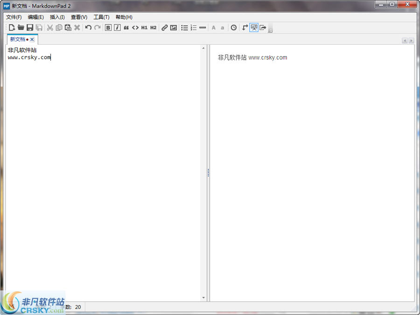Insert an ordered numbered list

[x=194, y=28]
